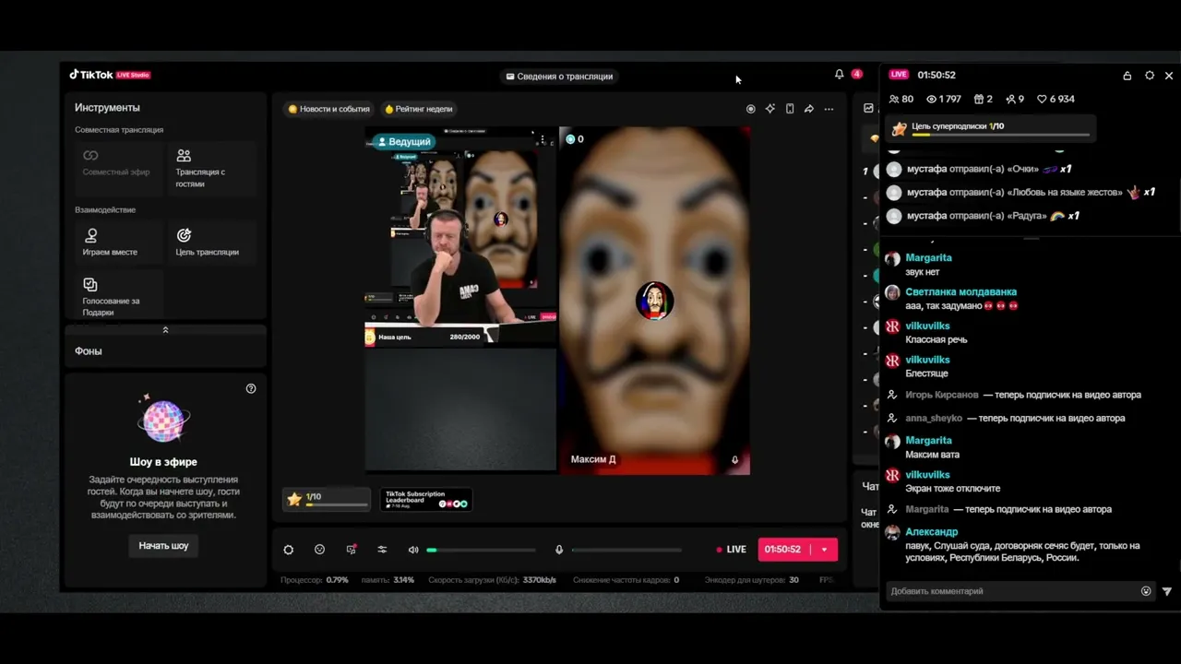Open the three-dots more menu above the preview
This screenshot has height=664, width=1181.
829,109
